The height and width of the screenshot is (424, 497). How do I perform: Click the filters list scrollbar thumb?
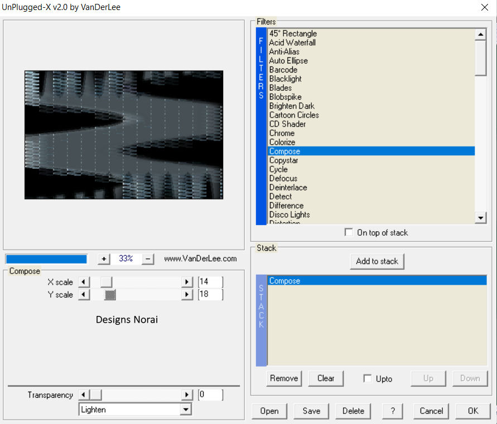[x=480, y=57]
